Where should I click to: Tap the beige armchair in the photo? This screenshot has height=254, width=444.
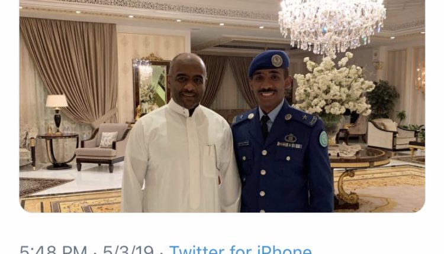[102, 147]
